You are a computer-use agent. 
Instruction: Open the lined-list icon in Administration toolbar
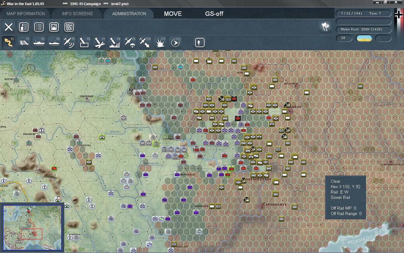[x=39, y=27]
